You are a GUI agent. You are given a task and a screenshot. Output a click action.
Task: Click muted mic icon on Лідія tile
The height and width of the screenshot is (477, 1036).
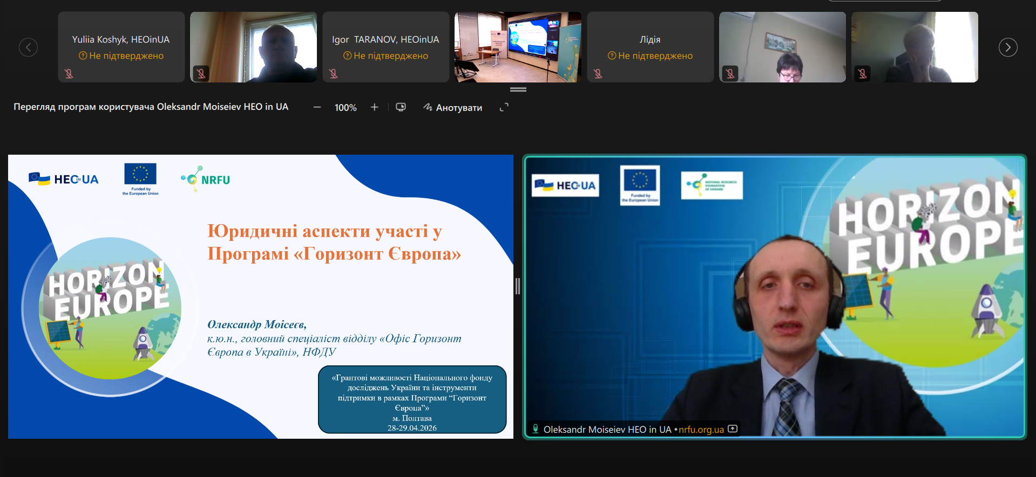tap(598, 73)
